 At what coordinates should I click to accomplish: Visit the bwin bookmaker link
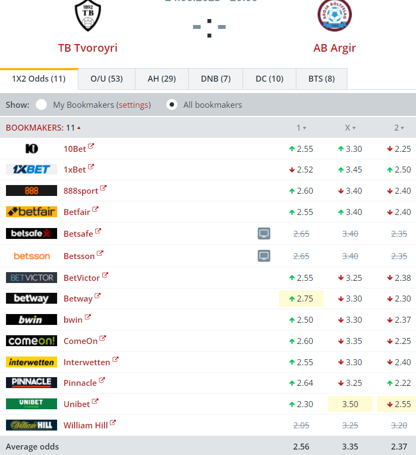(x=73, y=320)
